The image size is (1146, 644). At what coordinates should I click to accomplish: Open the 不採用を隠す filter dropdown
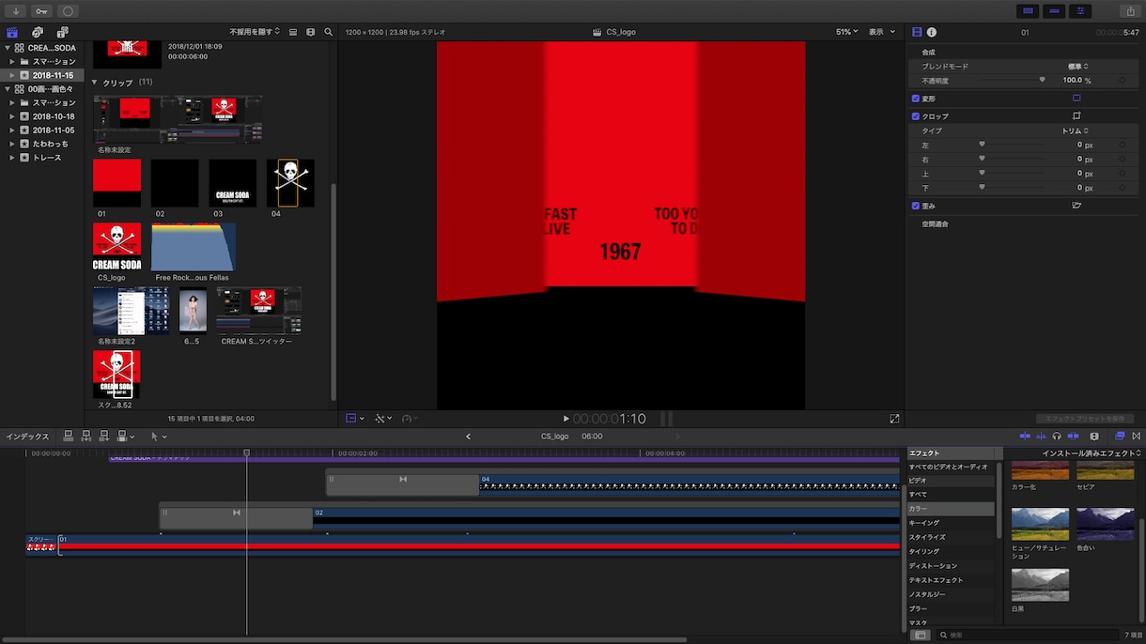(255, 32)
